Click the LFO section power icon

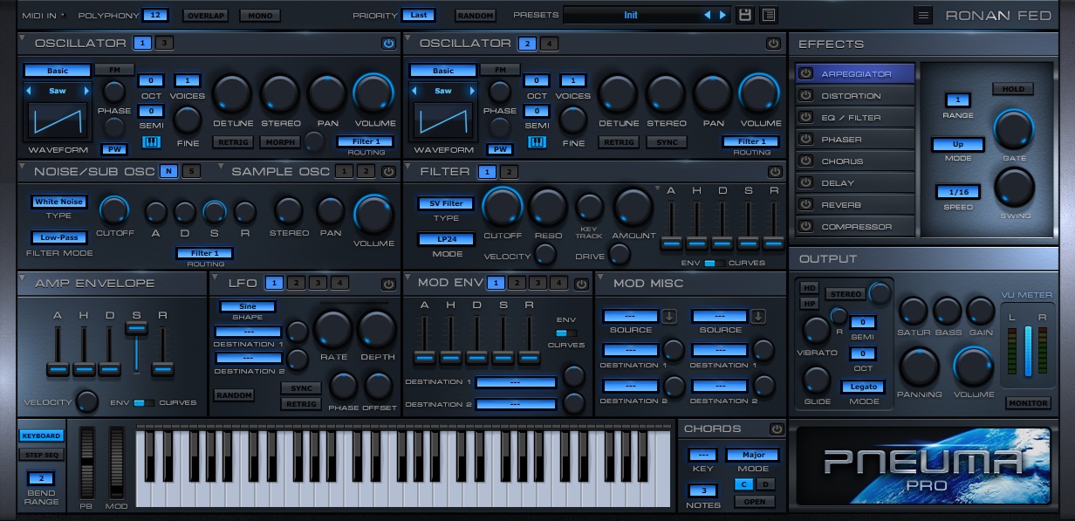[387, 283]
